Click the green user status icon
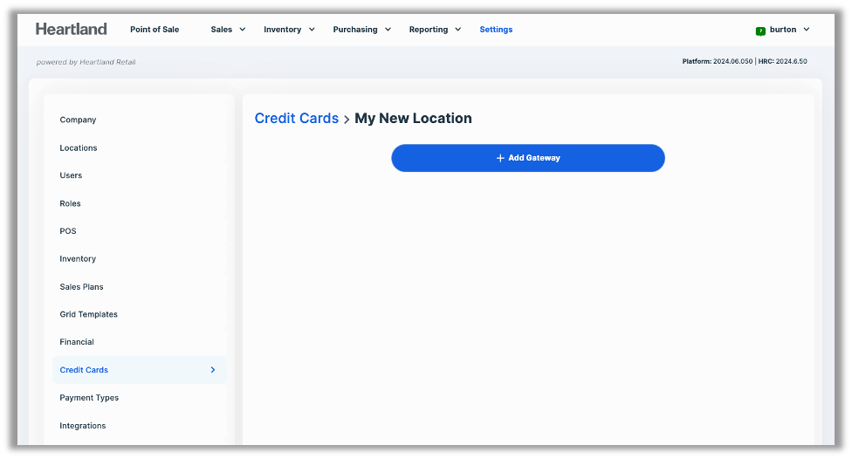The height and width of the screenshot is (459, 852). pyautogui.click(x=760, y=31)
